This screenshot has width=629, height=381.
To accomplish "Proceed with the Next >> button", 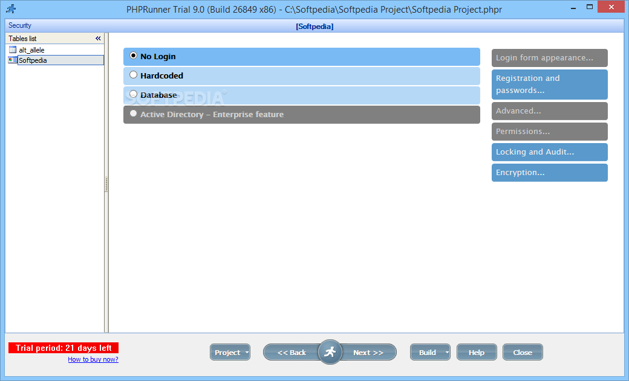I will click(x=368, y=353).
